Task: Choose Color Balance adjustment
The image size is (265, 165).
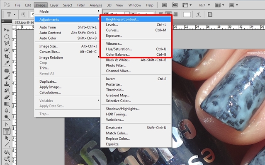Action: [x=136, y=55]
